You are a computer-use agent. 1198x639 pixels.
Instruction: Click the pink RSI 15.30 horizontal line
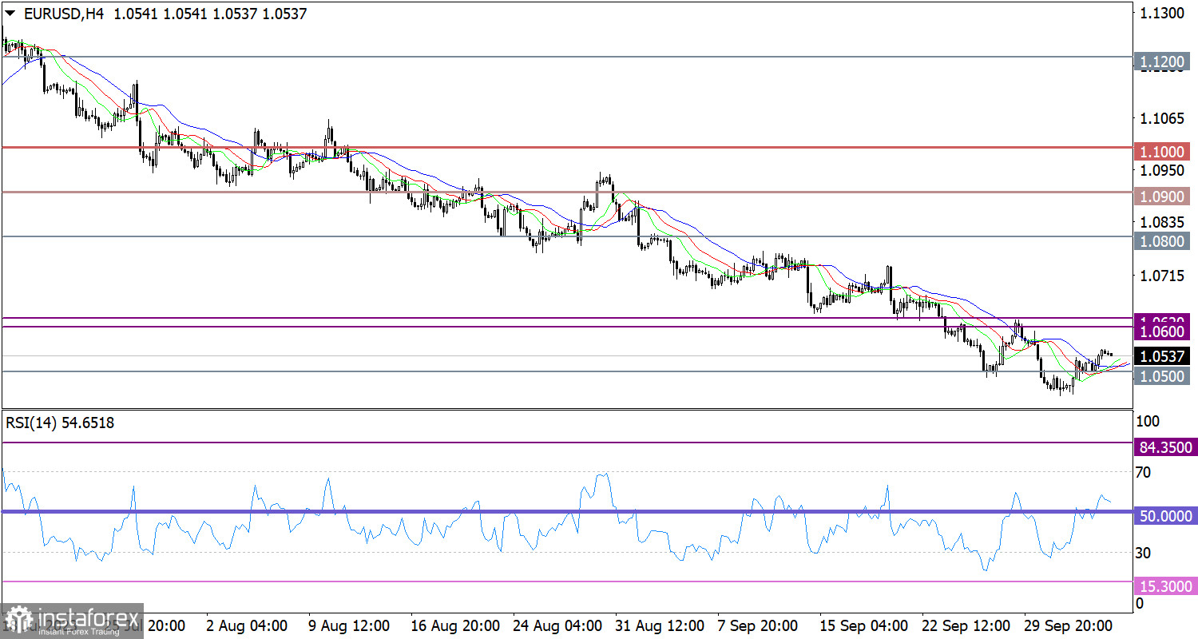click(x=567, y=581)
